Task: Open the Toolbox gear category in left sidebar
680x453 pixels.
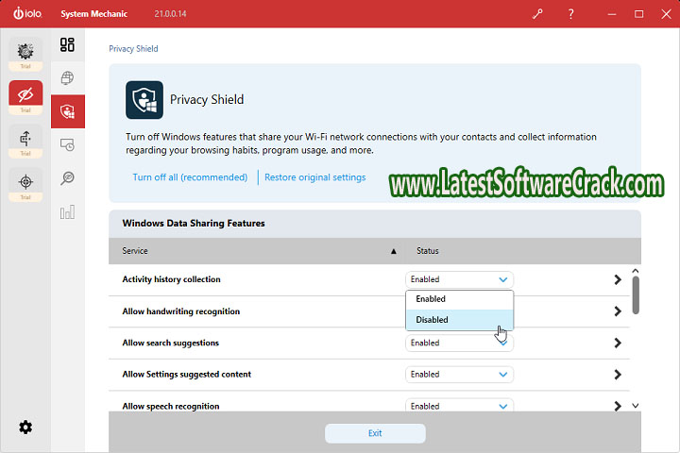Action: (x=25, y=53)
